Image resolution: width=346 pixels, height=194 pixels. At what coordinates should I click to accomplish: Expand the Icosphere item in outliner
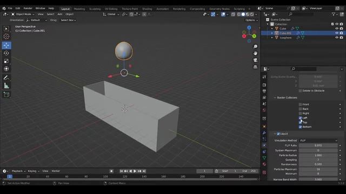[272, 38]
